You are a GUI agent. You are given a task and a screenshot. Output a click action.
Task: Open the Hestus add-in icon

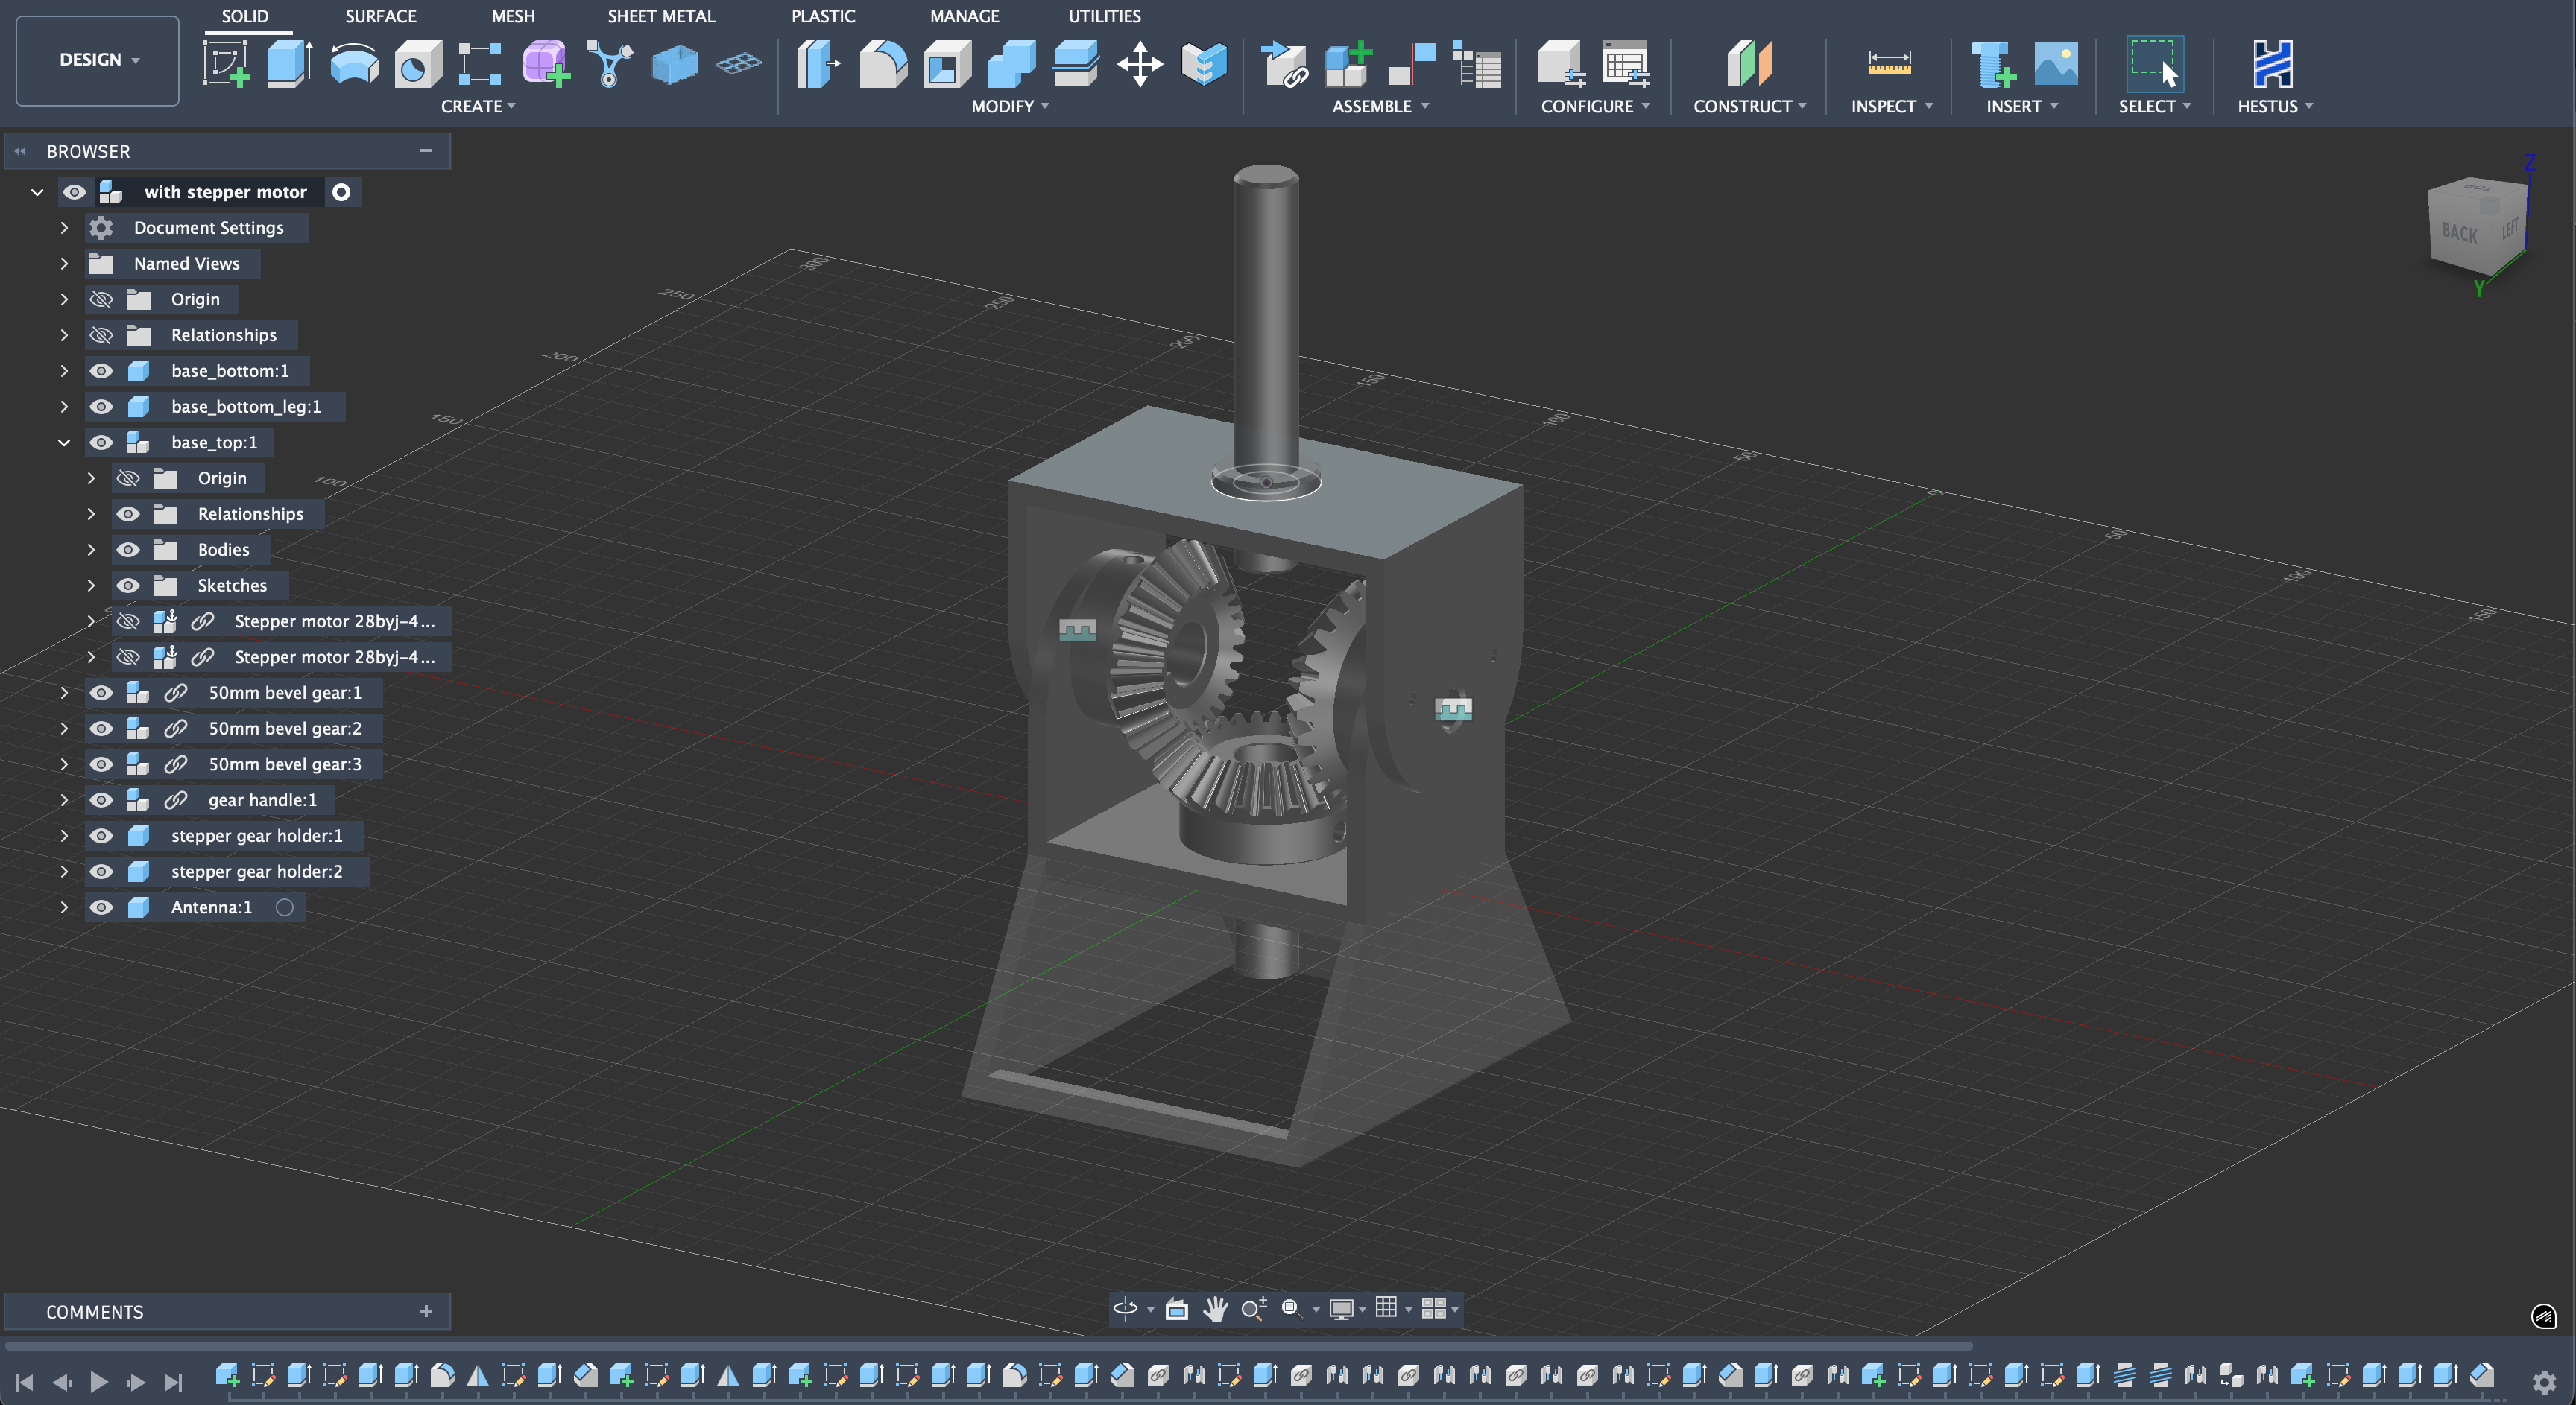tap(2272, 64)
